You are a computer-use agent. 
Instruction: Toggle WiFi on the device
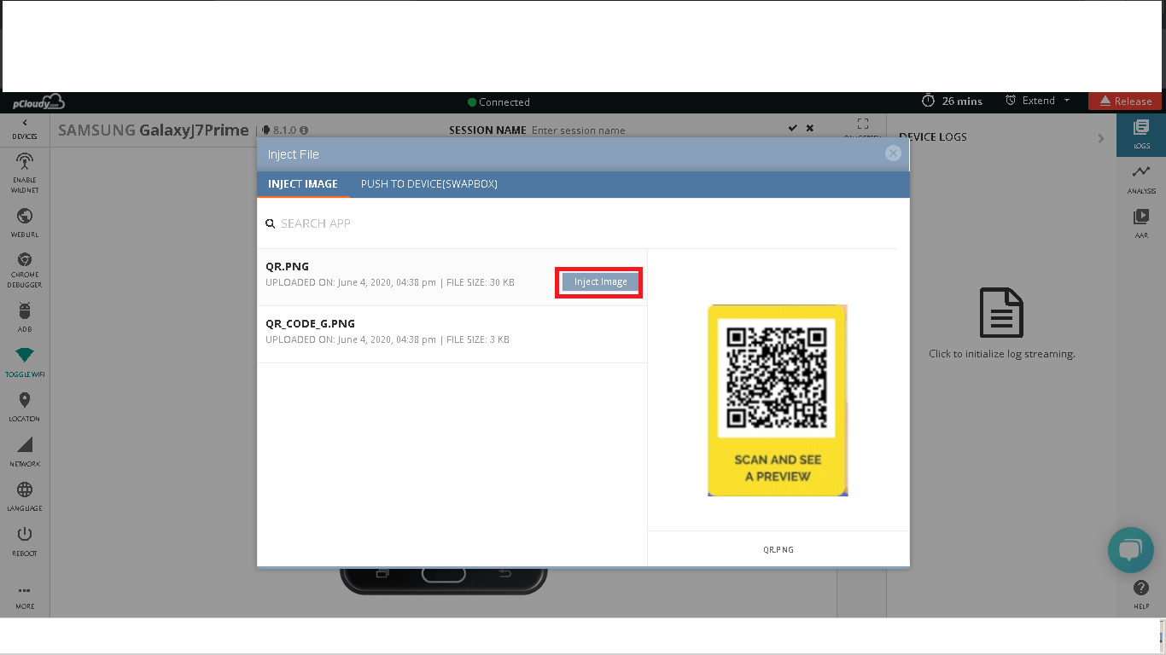coord(25,362)
